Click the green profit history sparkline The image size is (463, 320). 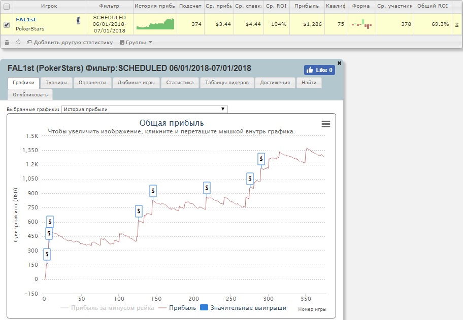point(155,24)
